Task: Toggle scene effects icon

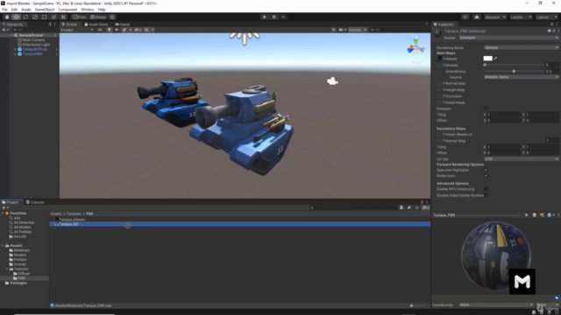Action: point(124,30)
